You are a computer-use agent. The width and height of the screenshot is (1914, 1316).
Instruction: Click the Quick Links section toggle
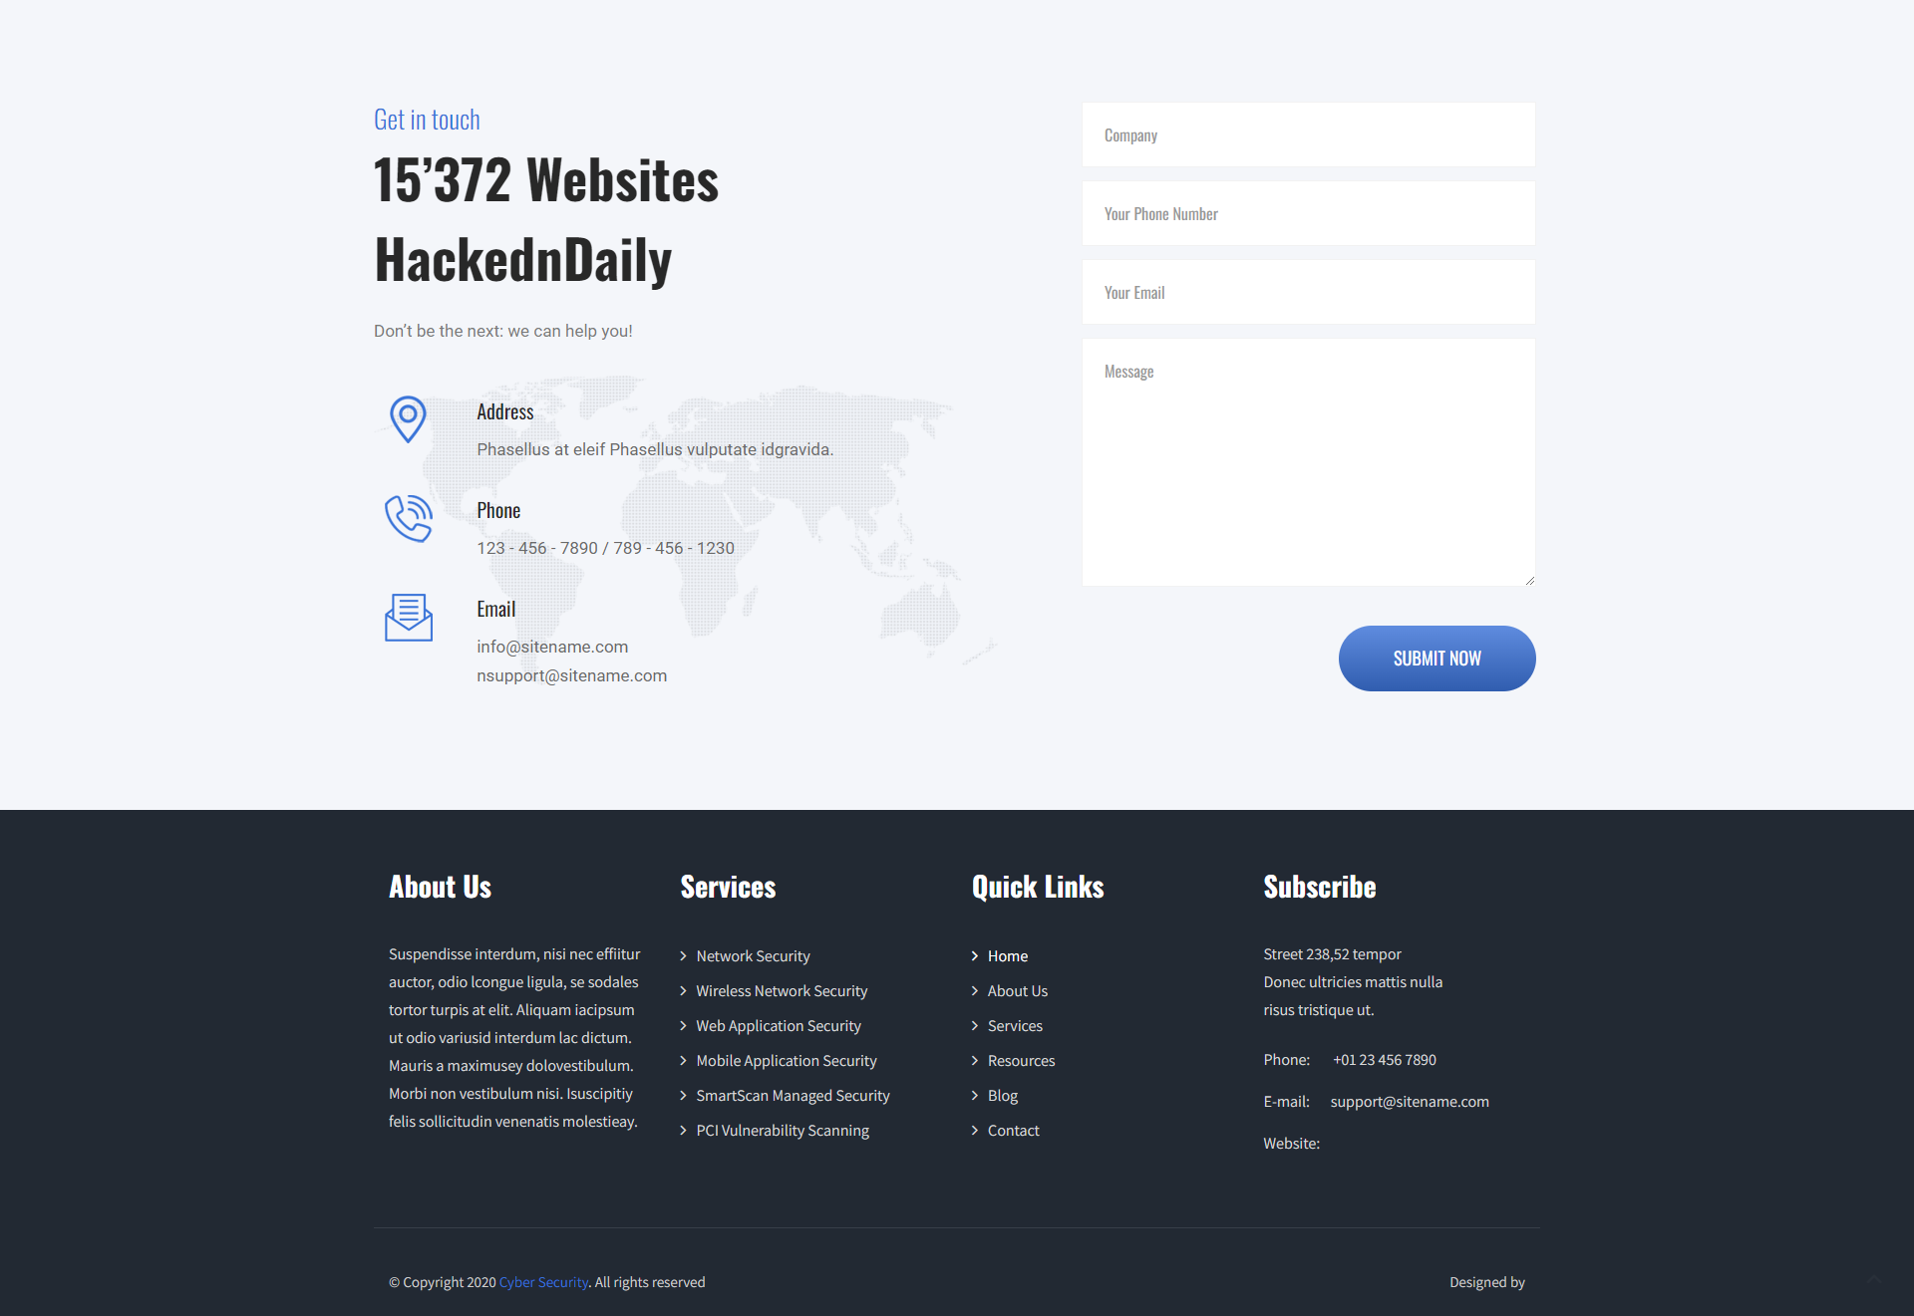(x=1037, y=884)
